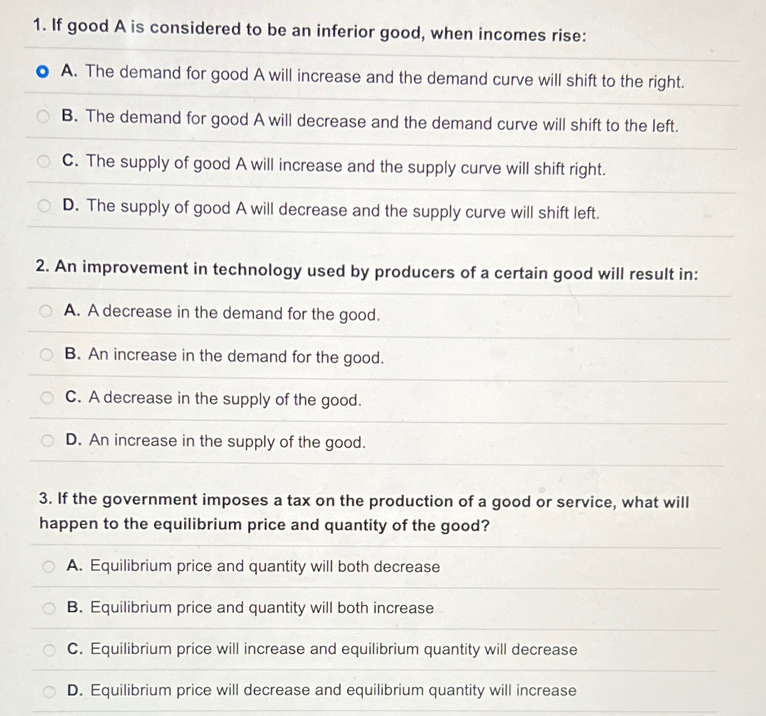Screen dimensions: 766x716
Task: Deselect the currently marked answer A
Action: tap(43, 71)
